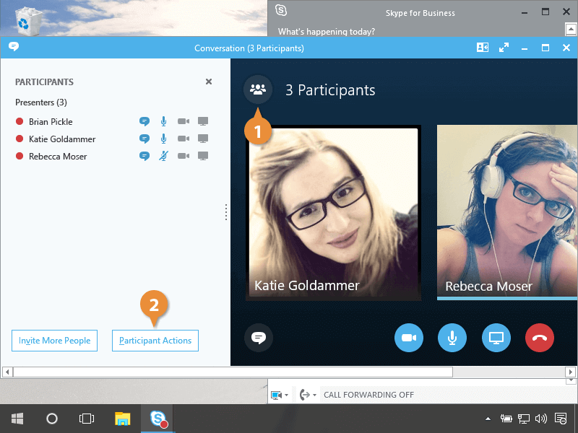Close the Participants panel
The width and height of the screenshot is (578, 433).
(209, 82)
